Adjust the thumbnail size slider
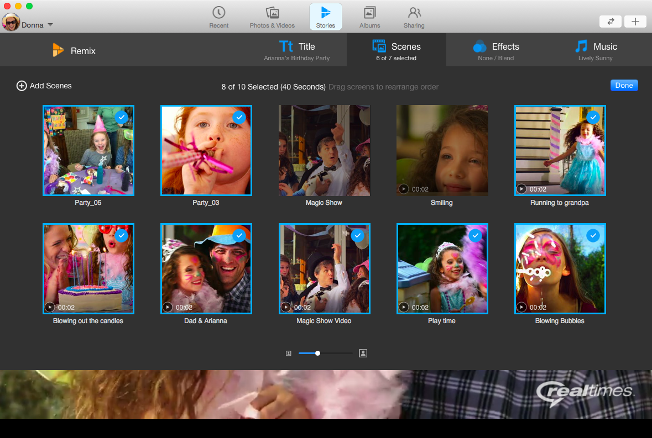652x438 pixels. 317,353
